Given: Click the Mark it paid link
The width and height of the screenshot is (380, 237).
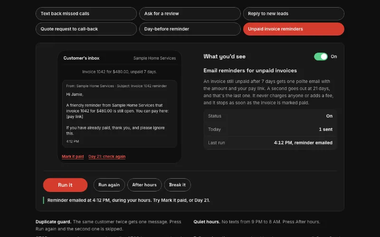Looking at the screenshot, I should pos(73,156).
